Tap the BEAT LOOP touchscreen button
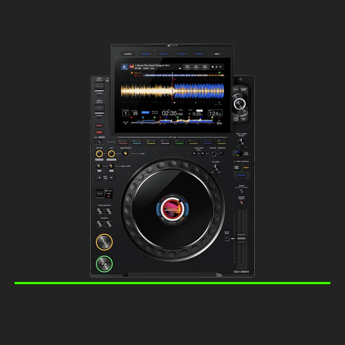This screenshot has height=345, width=345. (187, 67)
